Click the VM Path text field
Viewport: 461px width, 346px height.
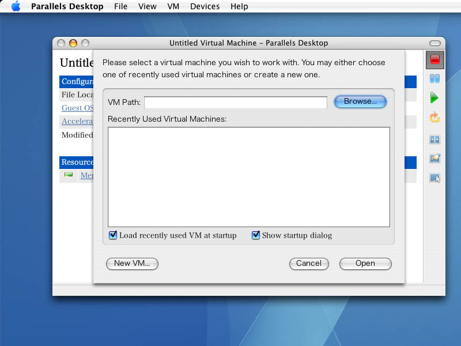(235, 103)
